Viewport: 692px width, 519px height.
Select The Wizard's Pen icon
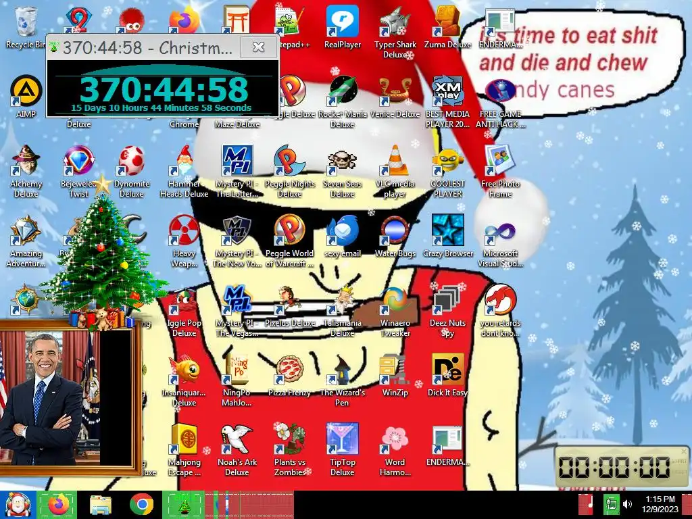click(343, 380)
